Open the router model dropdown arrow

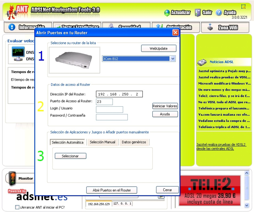click(173, 59)
